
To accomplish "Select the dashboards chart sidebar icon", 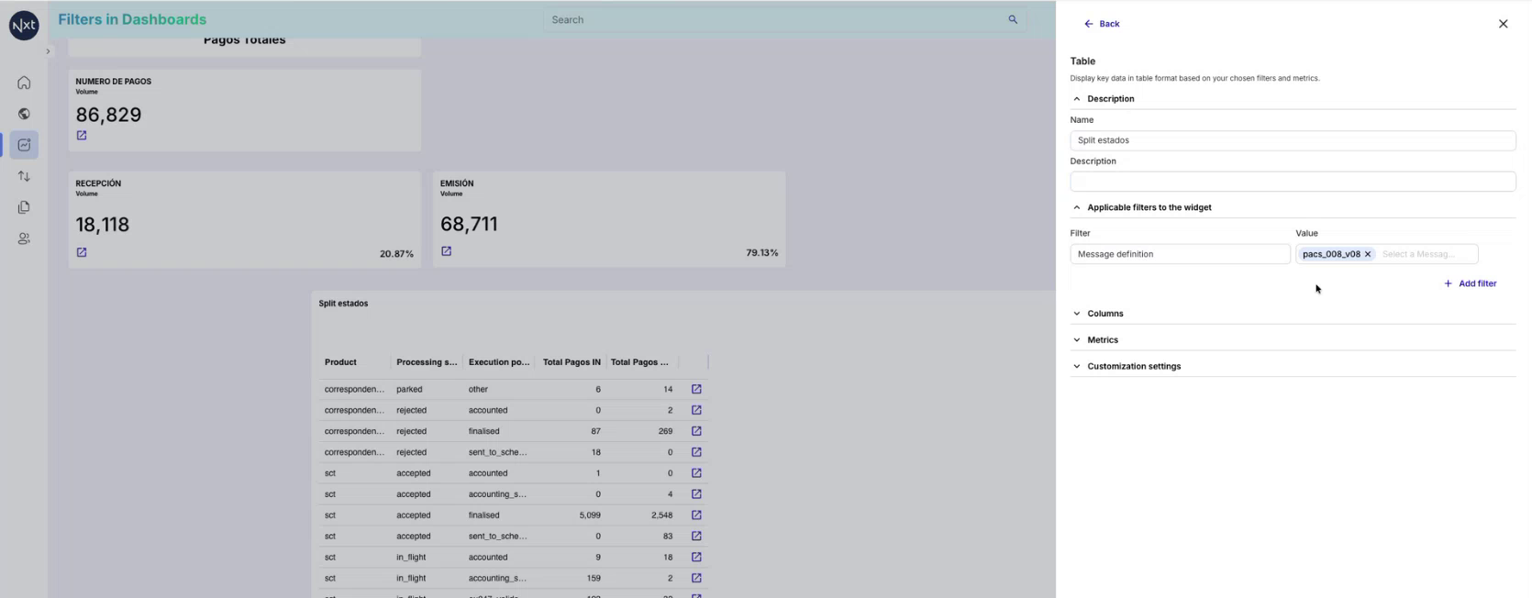I will (24, 145).
